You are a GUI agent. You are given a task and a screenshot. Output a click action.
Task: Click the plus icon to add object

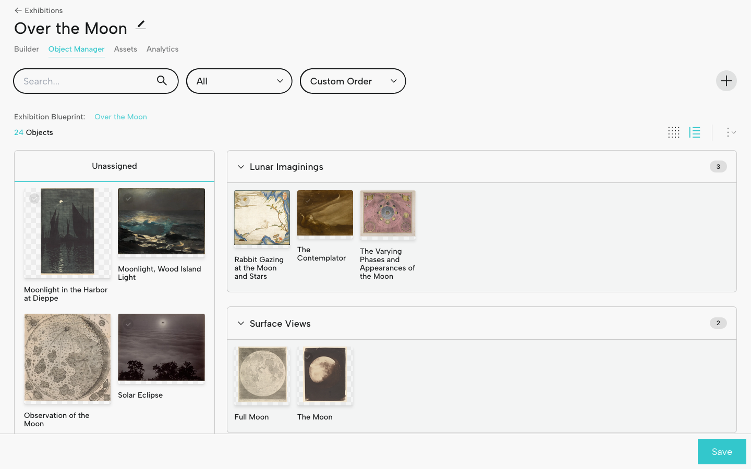click(726, 81)
